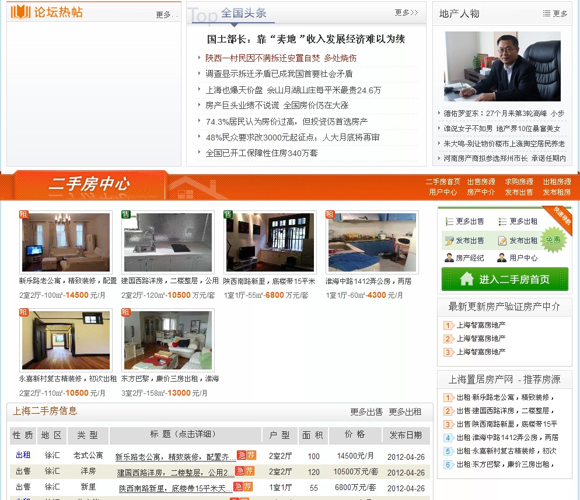
Task: Open the 陕西南路新里 listing photo
Action: click(270, 242)
